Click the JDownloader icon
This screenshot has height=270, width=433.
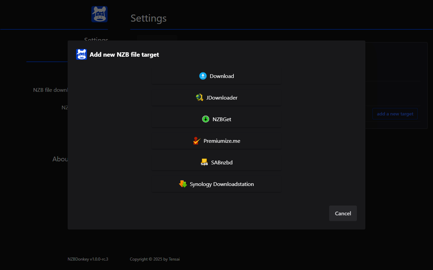[x=199, y=98]
